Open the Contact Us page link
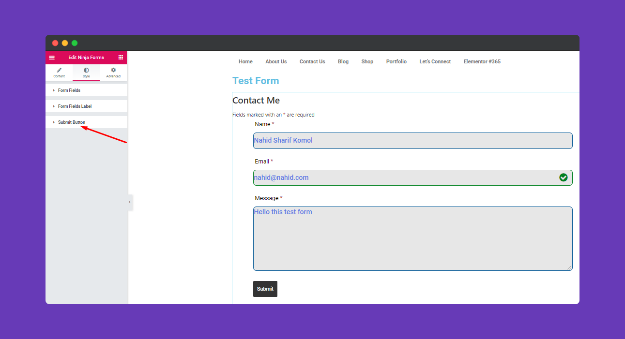The height and width of the screenshot is (339, 625). [x=312, y=61]
